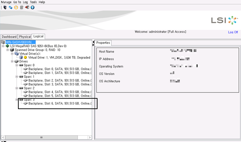Click the Span: 1 drives icon
Screen dimensions: 241x142
coord(21,77)
